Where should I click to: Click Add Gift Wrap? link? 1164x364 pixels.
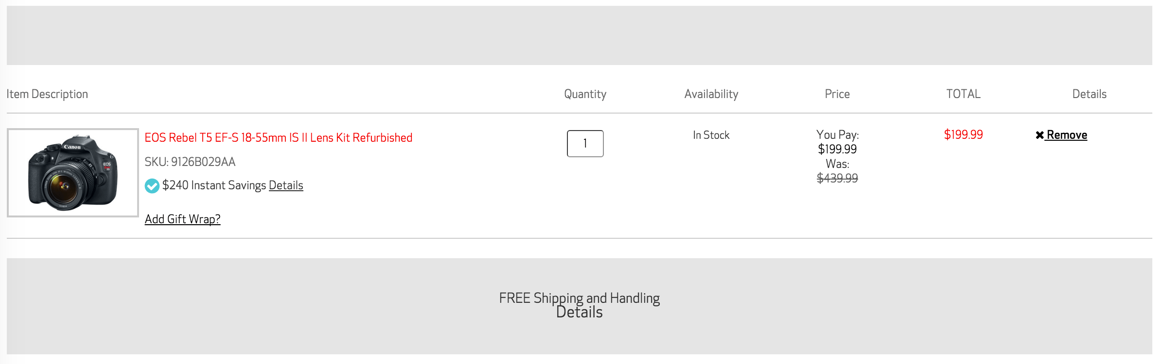182,219
